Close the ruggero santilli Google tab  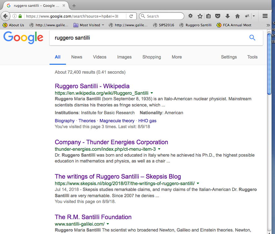[x=64, y=6]
